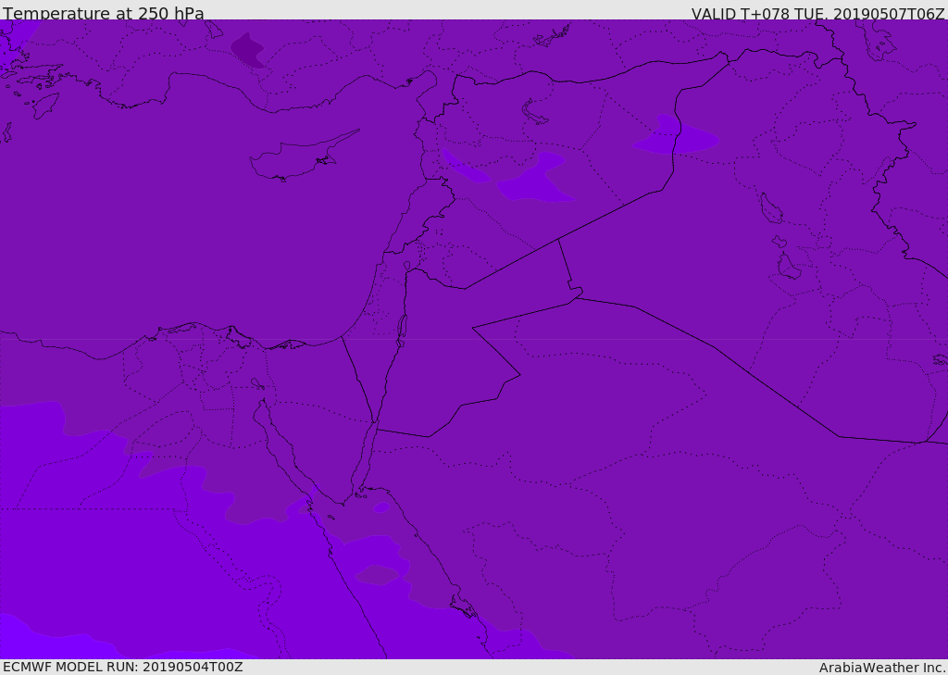Click the 'ArabiaWeather Inc.' credit text

coord(882,668)
